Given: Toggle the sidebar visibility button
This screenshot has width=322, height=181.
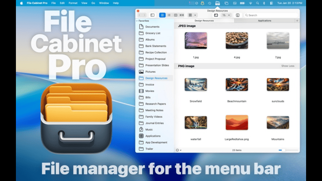Looking at the screenshot, I should [x=152, y=15].
